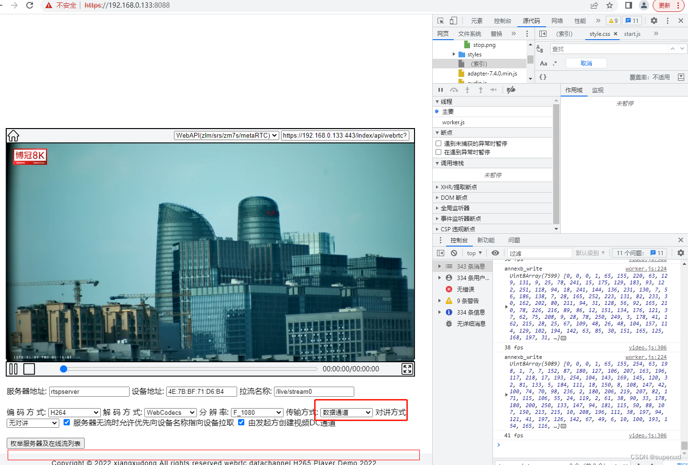Open the F_1080 resolution dropdown
The width and height of the screenshot is (688, 465).
coord(257,412)
